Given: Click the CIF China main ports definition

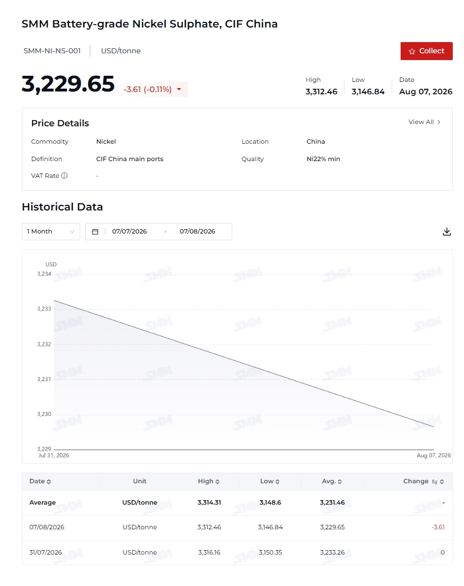Looking at the screenshot, I should pos(130,159).
